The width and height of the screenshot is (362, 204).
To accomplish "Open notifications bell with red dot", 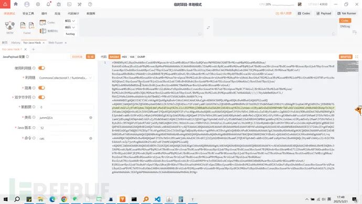I will pos(48,4).
